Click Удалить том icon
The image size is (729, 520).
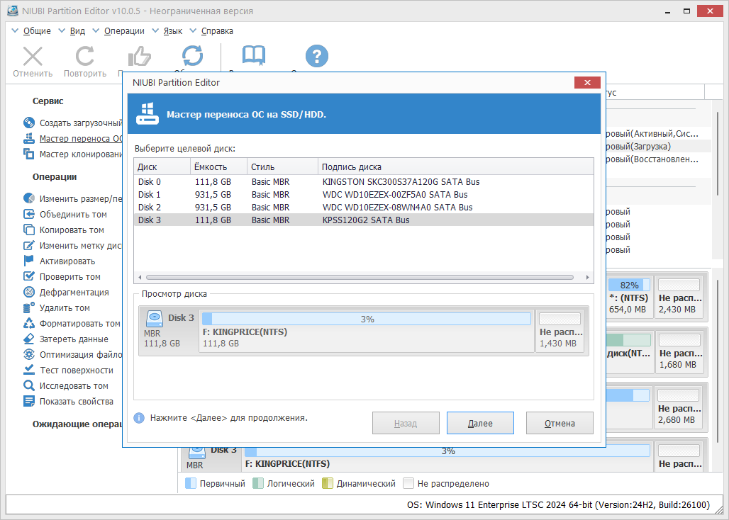coord(29,307)
